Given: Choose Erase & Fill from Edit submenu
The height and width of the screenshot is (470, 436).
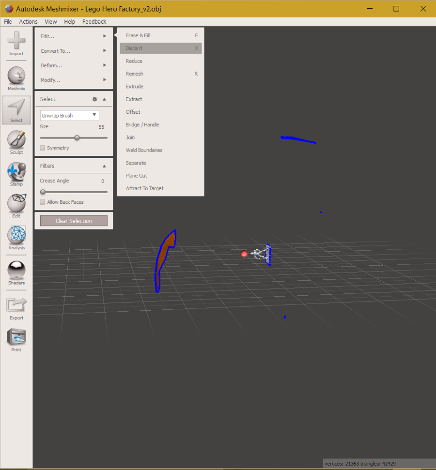Looking at the screenshot, I should pyautogui.click(x=161, y=35).
